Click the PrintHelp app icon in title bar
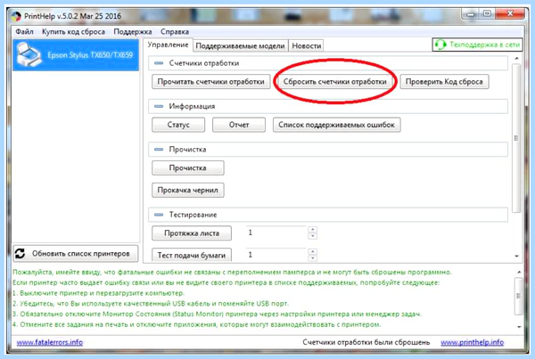The height and width of the screenshot is (359, 535). click(x=16, y=16)
